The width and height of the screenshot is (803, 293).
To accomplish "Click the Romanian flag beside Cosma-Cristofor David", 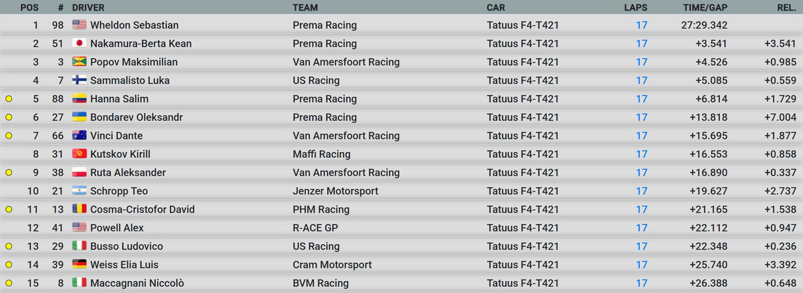I will pos(80,209).
